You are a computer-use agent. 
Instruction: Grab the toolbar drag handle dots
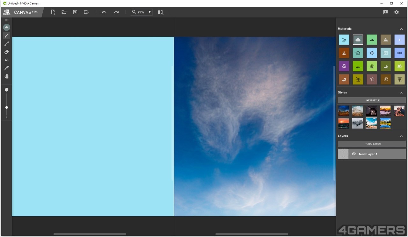pos(6,20)
